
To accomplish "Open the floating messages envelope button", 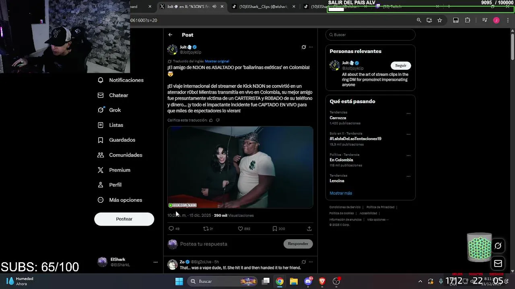I will [498, 264].
